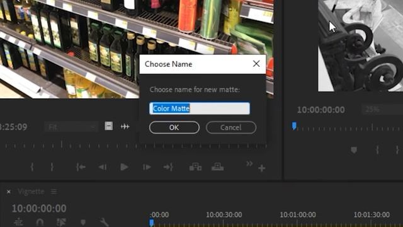Click timeline ruler at 10:01:30:00
The height and width of the screenshot is (227, 403).
(x=372, y=214)
